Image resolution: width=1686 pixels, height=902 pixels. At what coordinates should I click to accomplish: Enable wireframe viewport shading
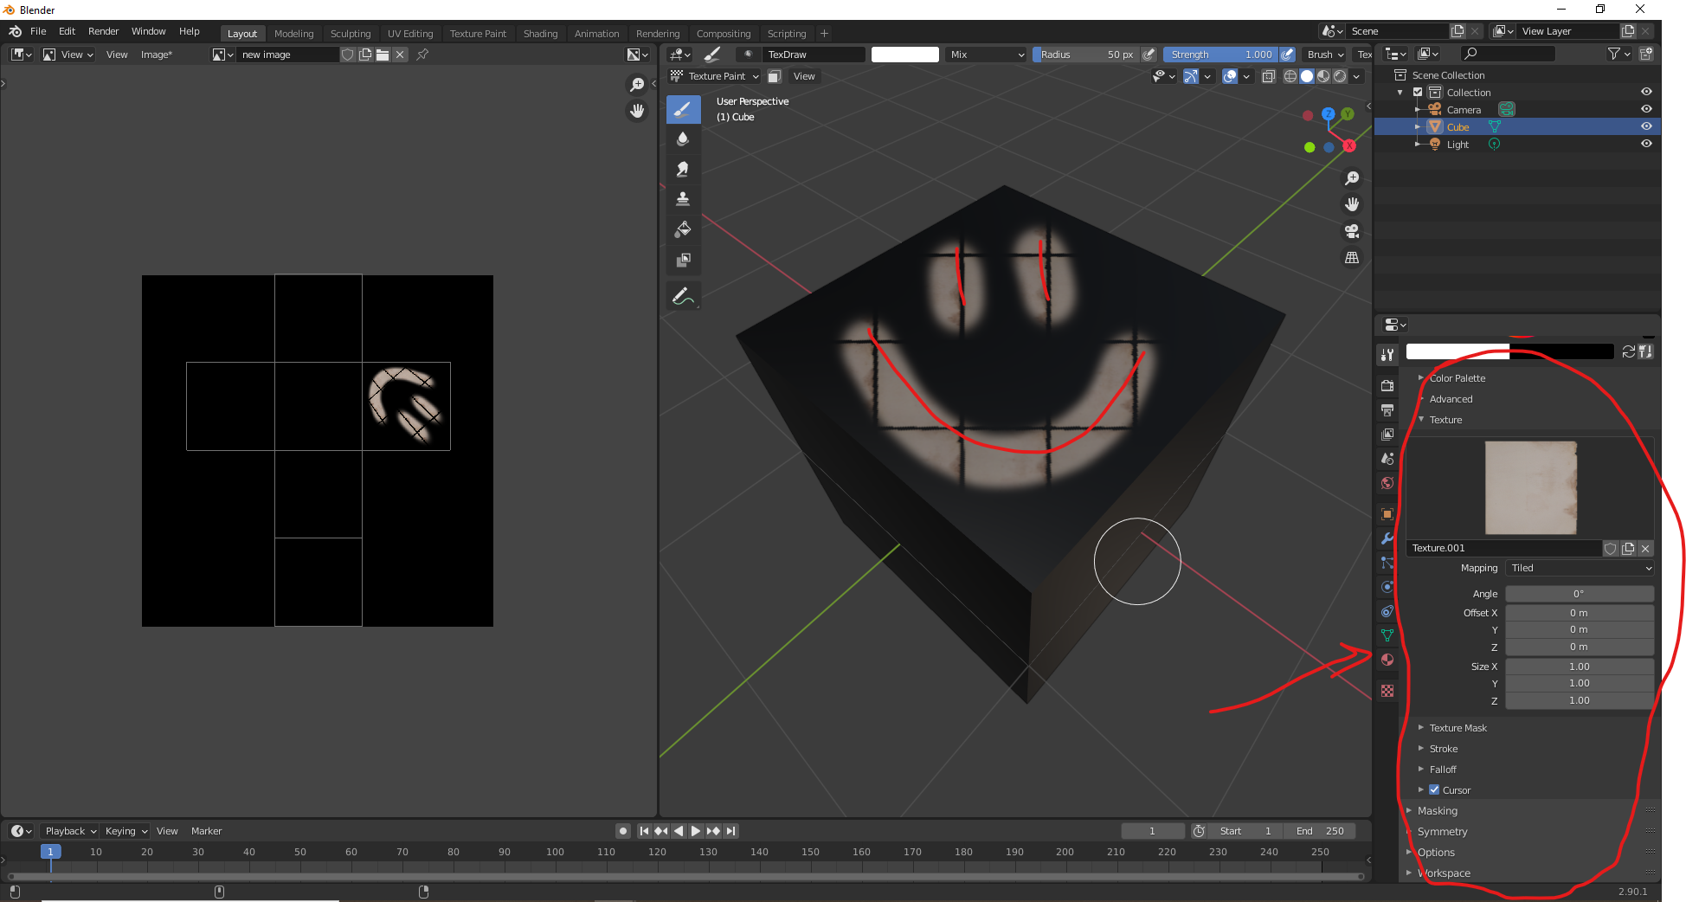point(1290,76)
